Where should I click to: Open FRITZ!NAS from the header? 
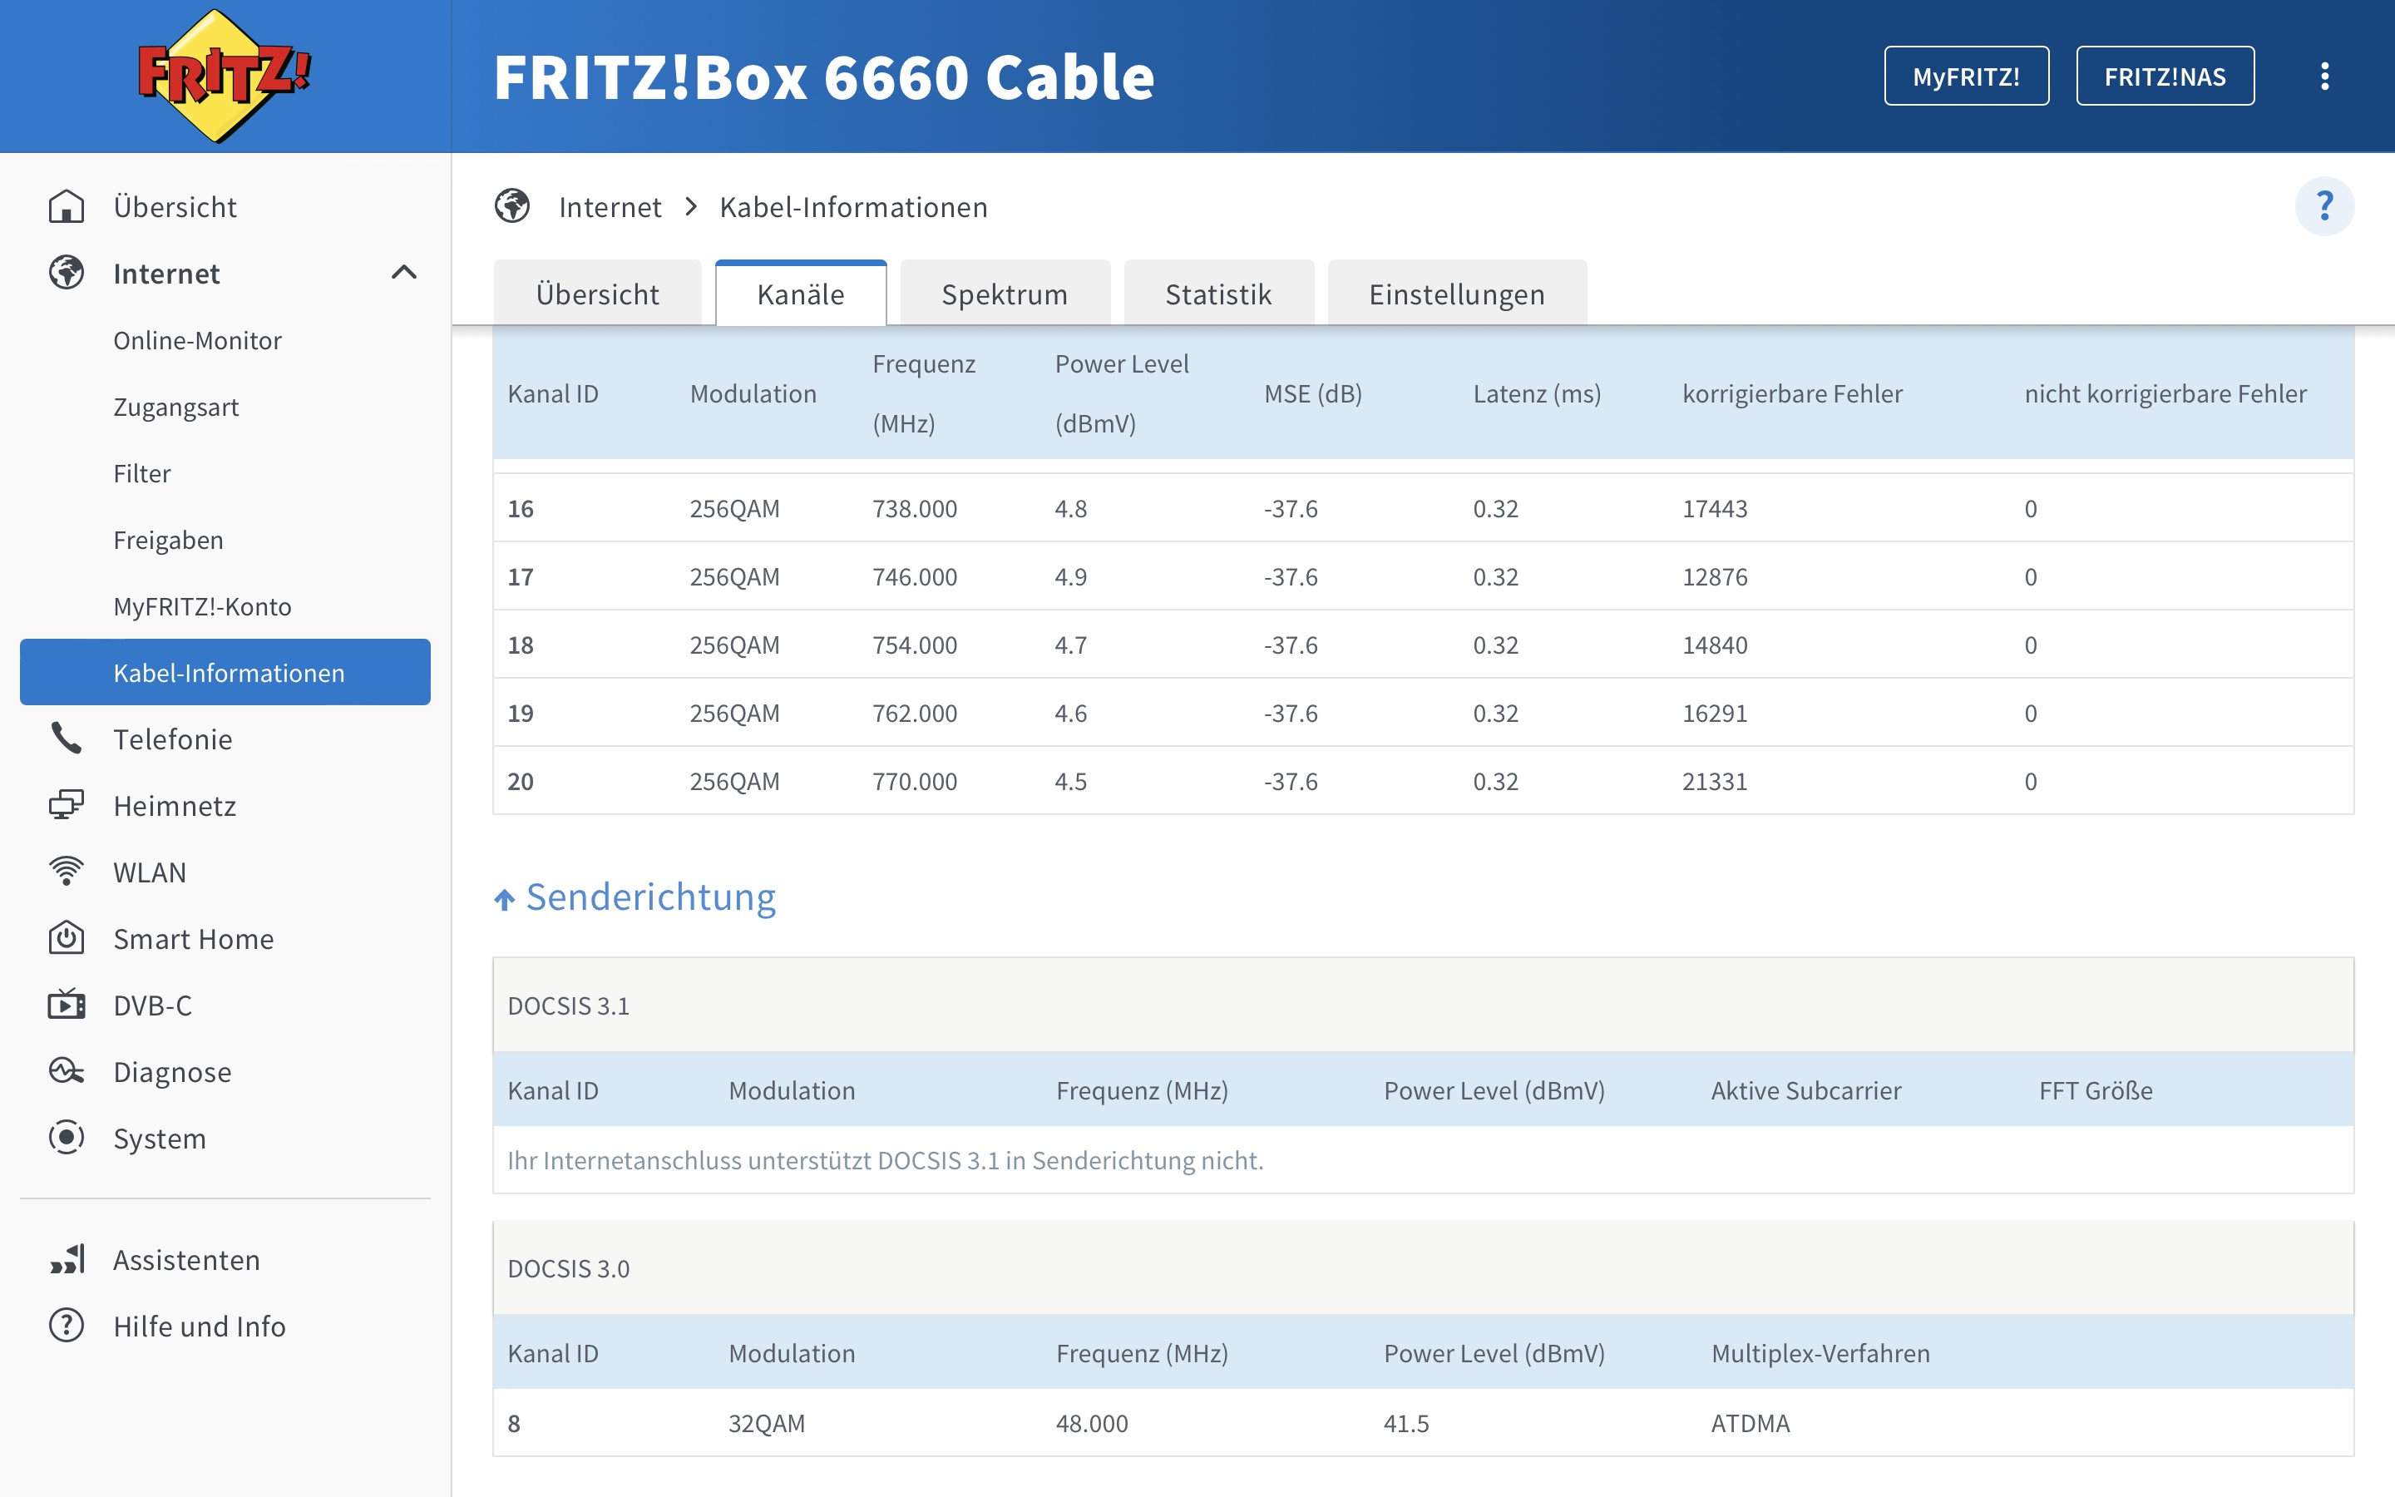[2165, 77]
